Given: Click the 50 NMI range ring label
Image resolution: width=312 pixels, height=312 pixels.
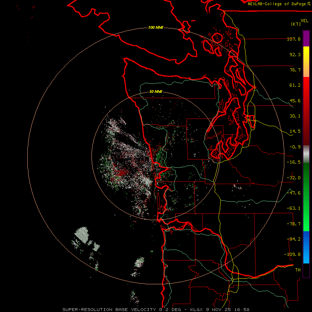Looking at the screenshot, I should click(156, 92).
